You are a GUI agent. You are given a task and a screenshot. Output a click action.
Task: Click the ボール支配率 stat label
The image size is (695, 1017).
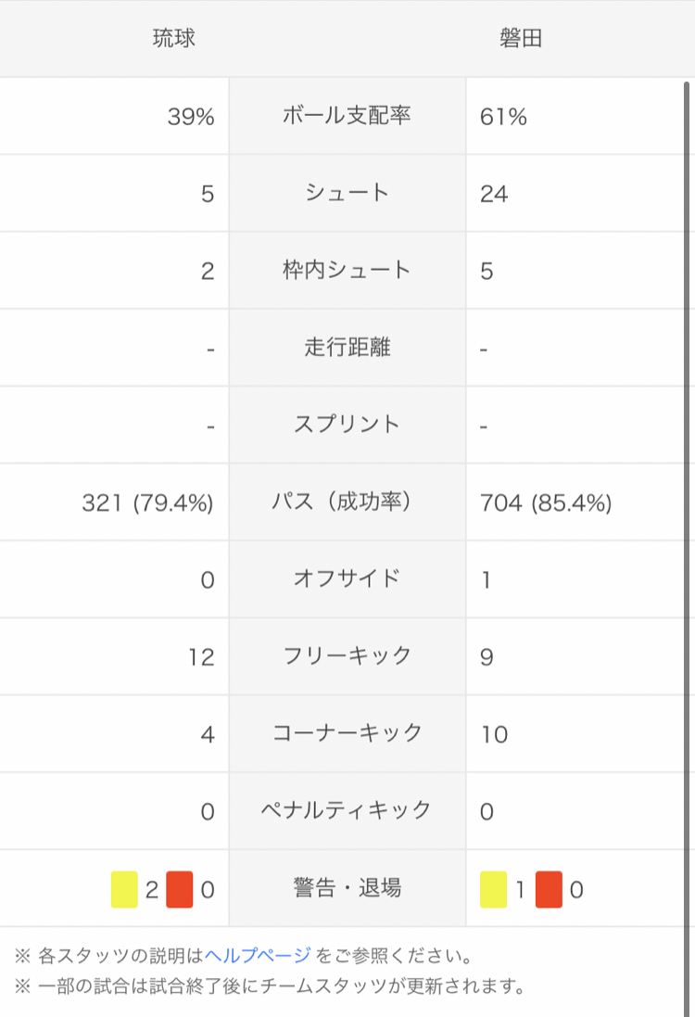tap(347, 117)
